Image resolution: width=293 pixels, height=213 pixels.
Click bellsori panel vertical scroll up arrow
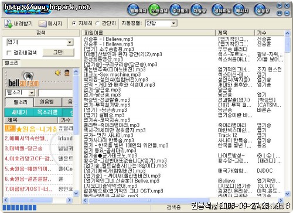click(76, 71)
